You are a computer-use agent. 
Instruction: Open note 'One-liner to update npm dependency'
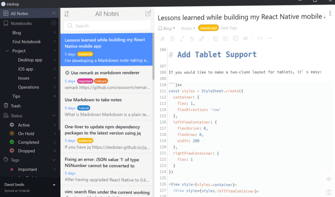(x=107, y=137)
